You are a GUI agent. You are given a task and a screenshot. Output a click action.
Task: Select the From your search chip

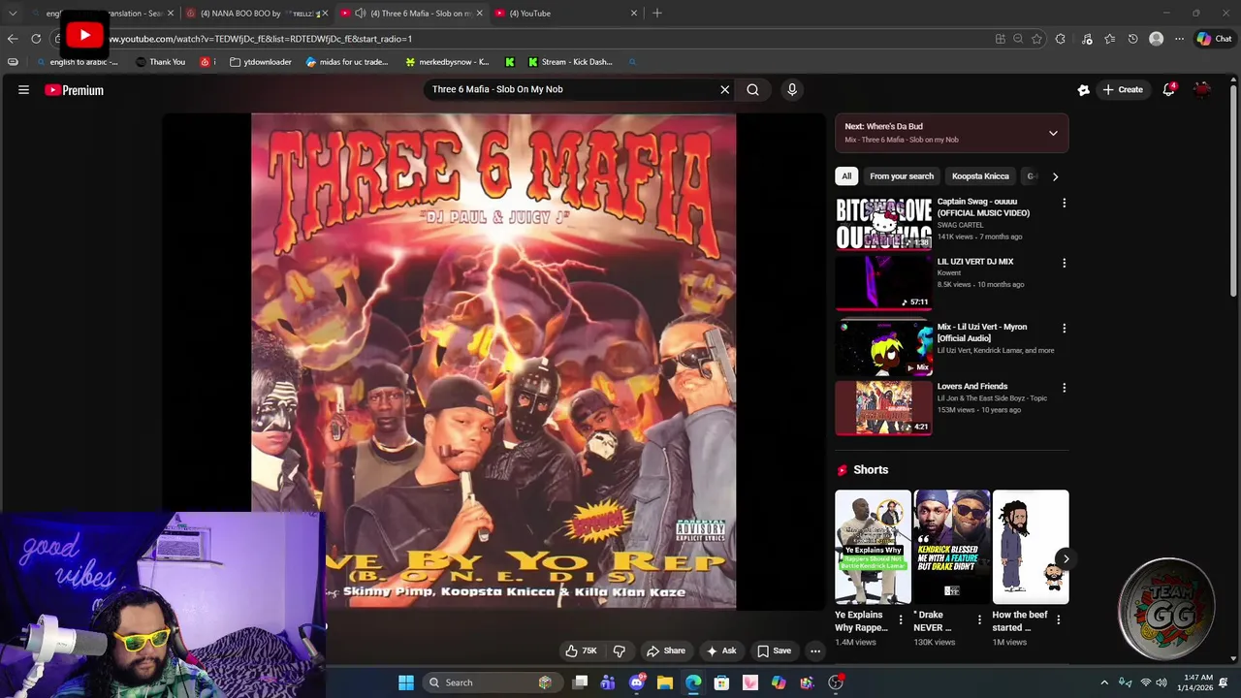tap(902, 176)
